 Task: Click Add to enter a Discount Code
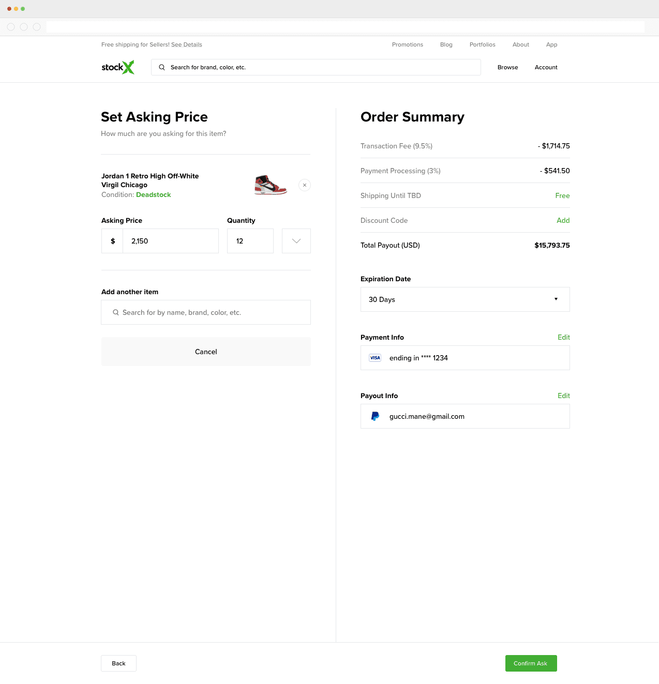563,220
